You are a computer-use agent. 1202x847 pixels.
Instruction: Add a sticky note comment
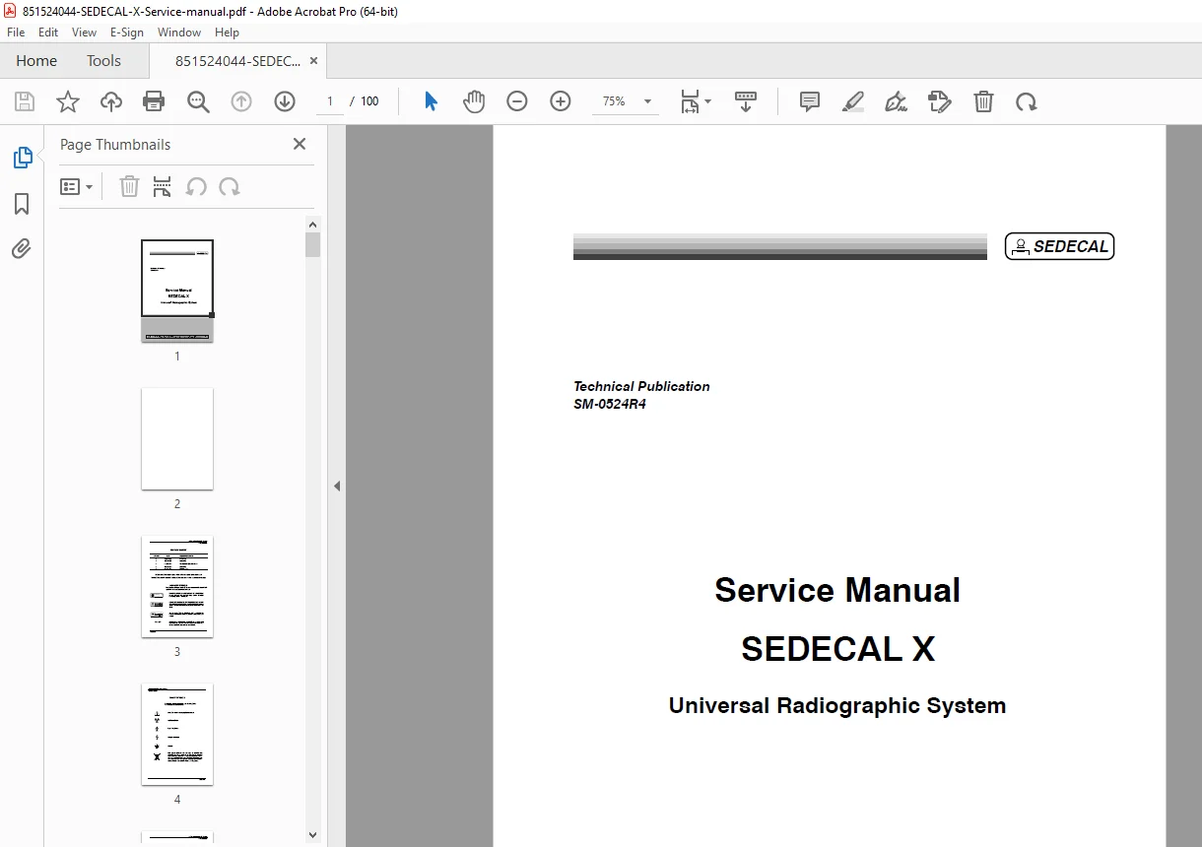click(810, 101)
